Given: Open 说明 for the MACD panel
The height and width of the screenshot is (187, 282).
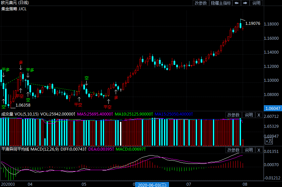Looking at the screenshot, I should (248, 150).
